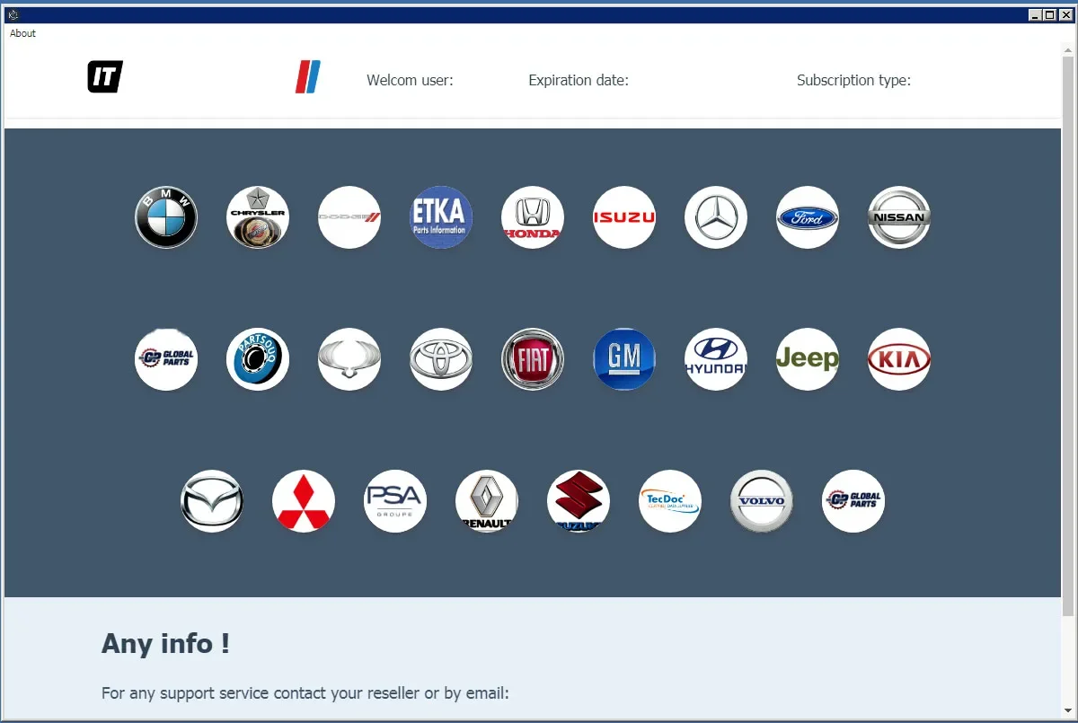Click the Nissan brand icon

pos(899,217)
